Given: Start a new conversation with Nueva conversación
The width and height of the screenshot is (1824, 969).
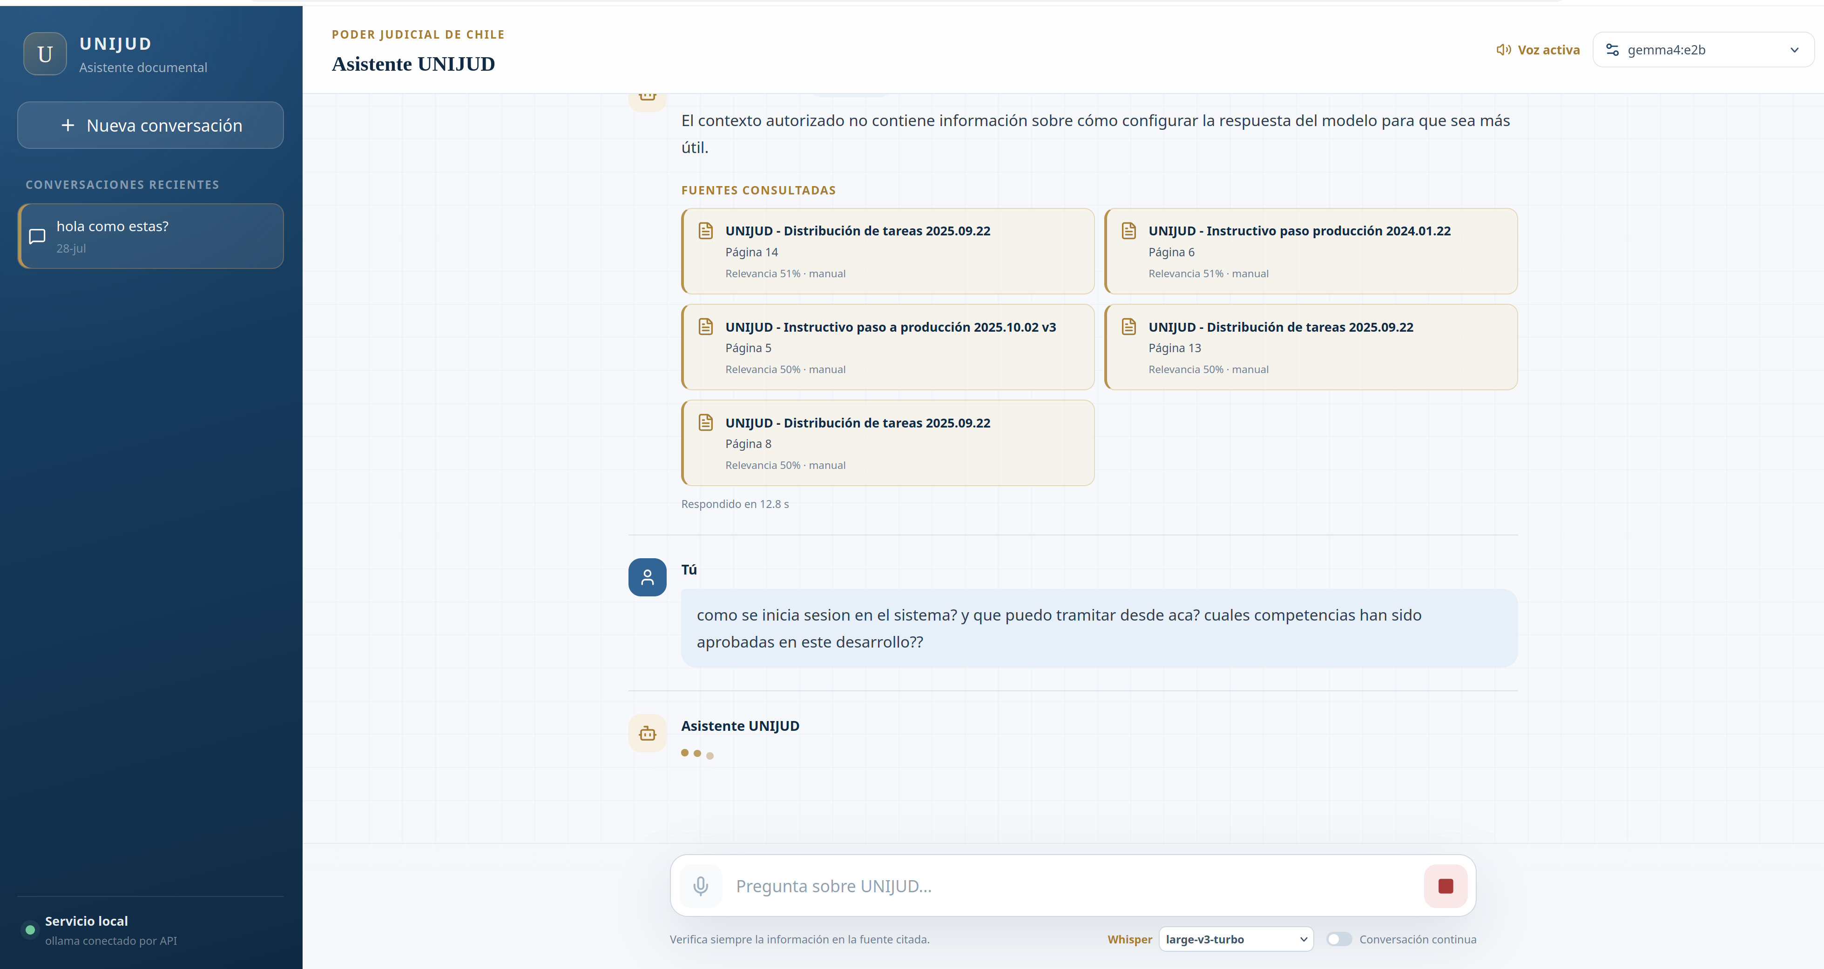Looking at the screenshot, I should click(151, 125).
